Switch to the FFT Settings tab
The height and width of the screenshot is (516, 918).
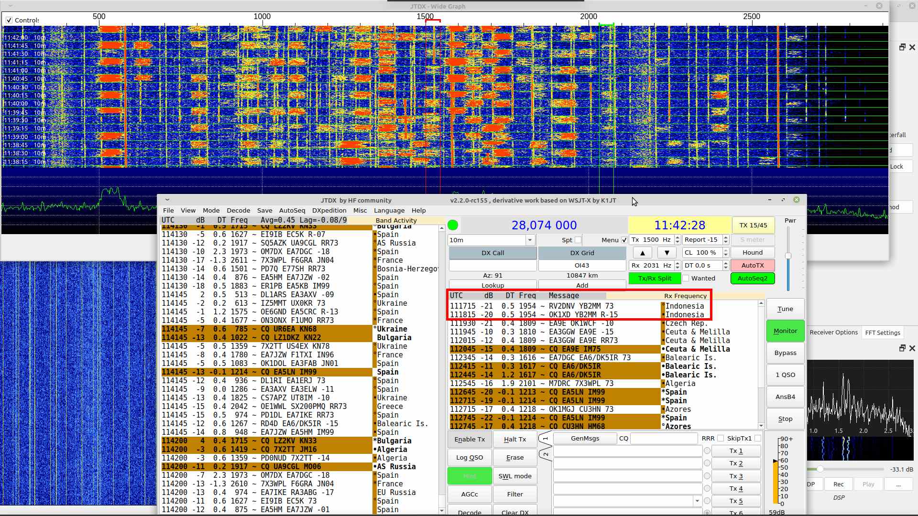pos(882,333)
